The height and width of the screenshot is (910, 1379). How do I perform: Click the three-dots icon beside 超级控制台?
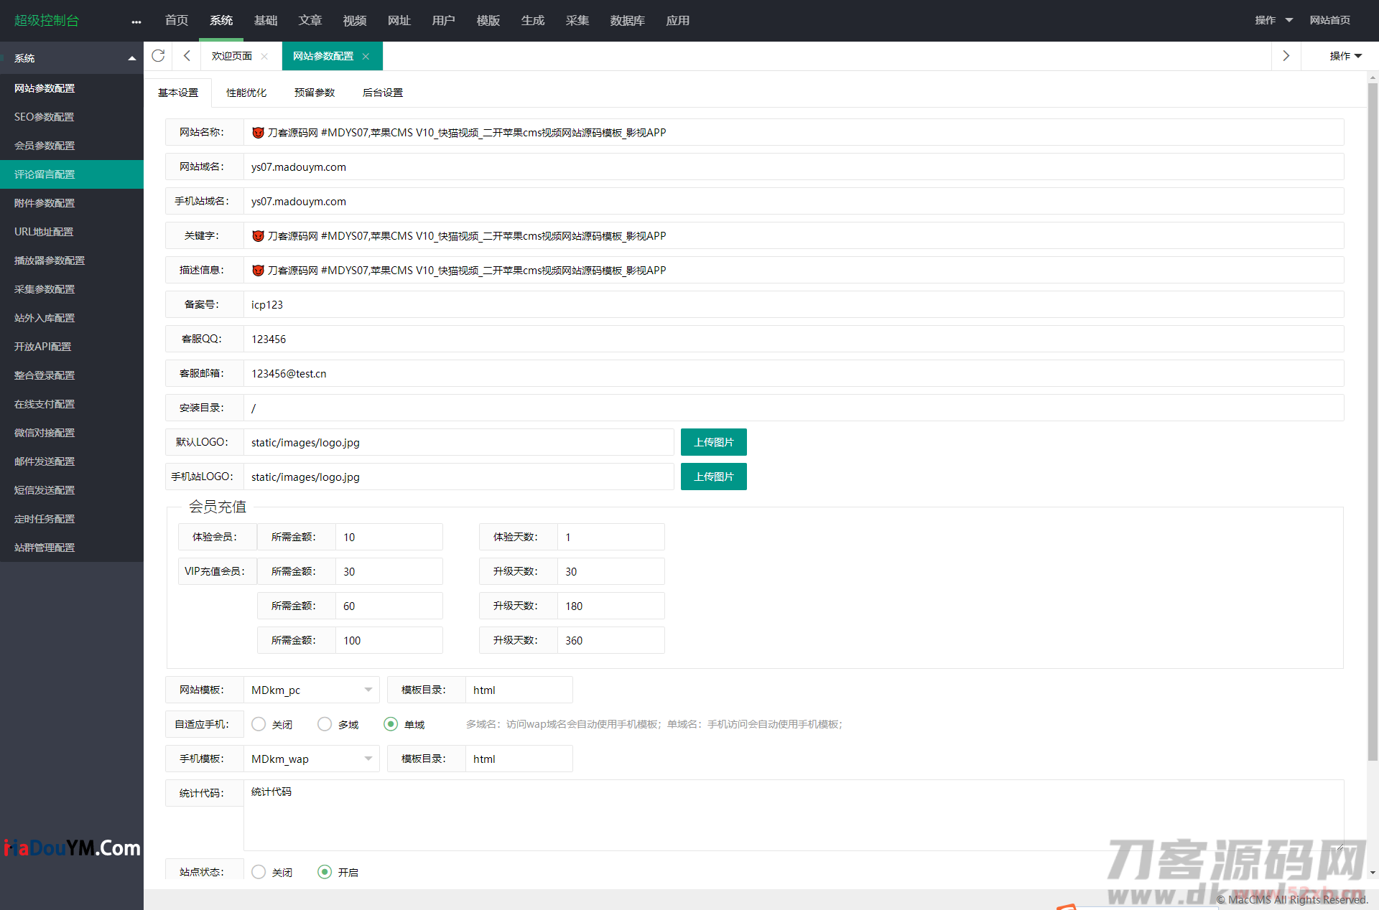click(x=136, y=22)
